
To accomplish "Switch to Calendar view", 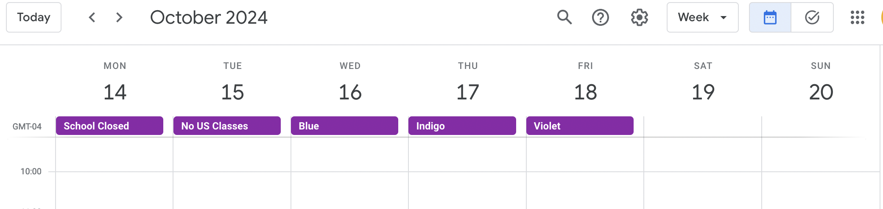I will [x=770, y=17].
